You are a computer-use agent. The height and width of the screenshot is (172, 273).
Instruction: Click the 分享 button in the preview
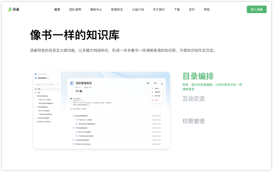[x=155, y=83]
